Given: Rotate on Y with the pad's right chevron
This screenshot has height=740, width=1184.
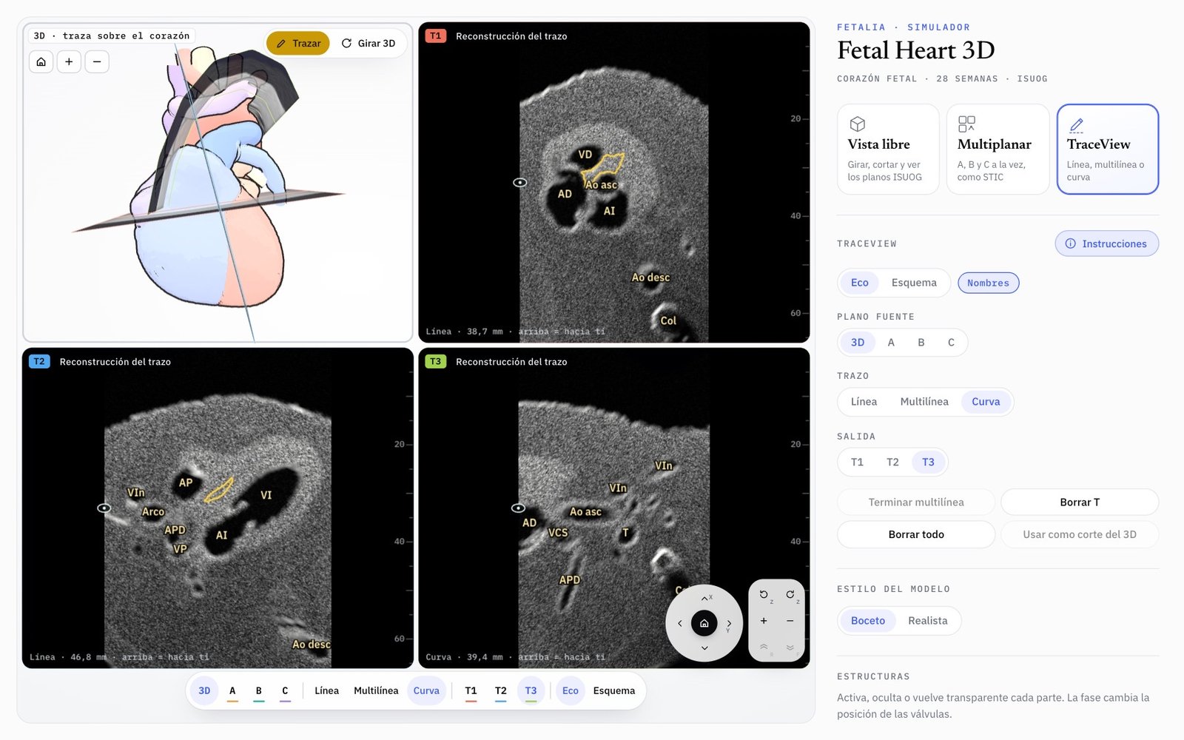Looking at the screenshot, I should (729, 623).
